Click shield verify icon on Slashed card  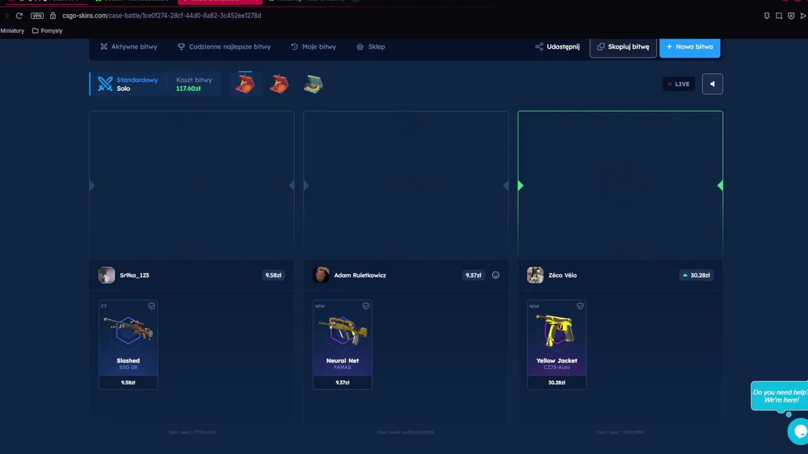tap(151, 306)
